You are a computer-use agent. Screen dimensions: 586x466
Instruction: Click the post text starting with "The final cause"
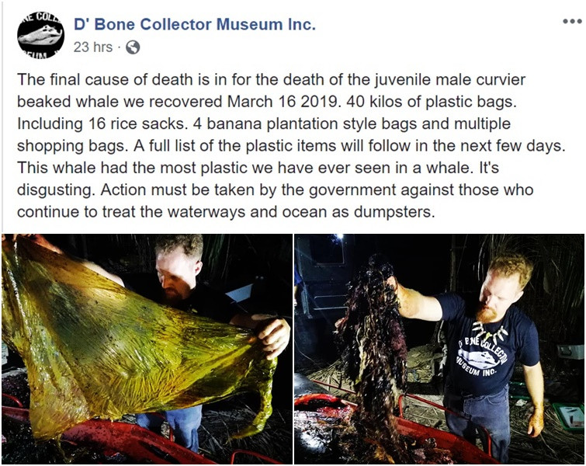point(291,146)
